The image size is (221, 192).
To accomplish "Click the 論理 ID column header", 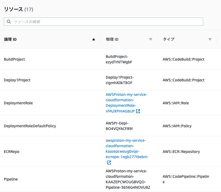I will (10, 39).
